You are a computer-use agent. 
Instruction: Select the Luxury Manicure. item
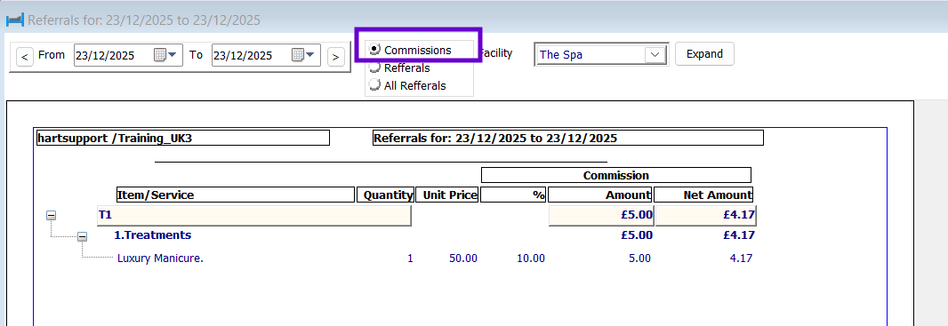pos(160,258)
